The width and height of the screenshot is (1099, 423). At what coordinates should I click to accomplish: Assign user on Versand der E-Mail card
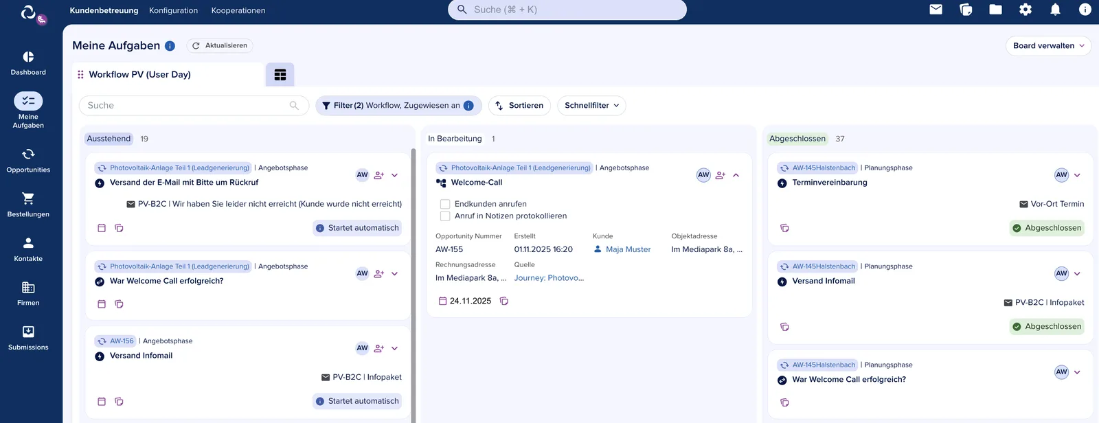(x=378, y=175)
